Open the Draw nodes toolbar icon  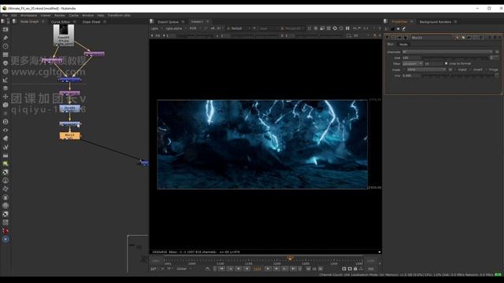(6, 38)
